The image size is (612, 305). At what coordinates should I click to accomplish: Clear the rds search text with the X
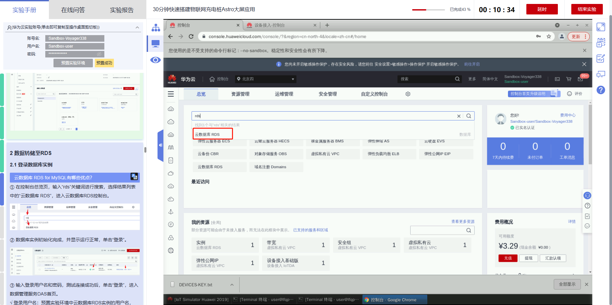(459, 116)
